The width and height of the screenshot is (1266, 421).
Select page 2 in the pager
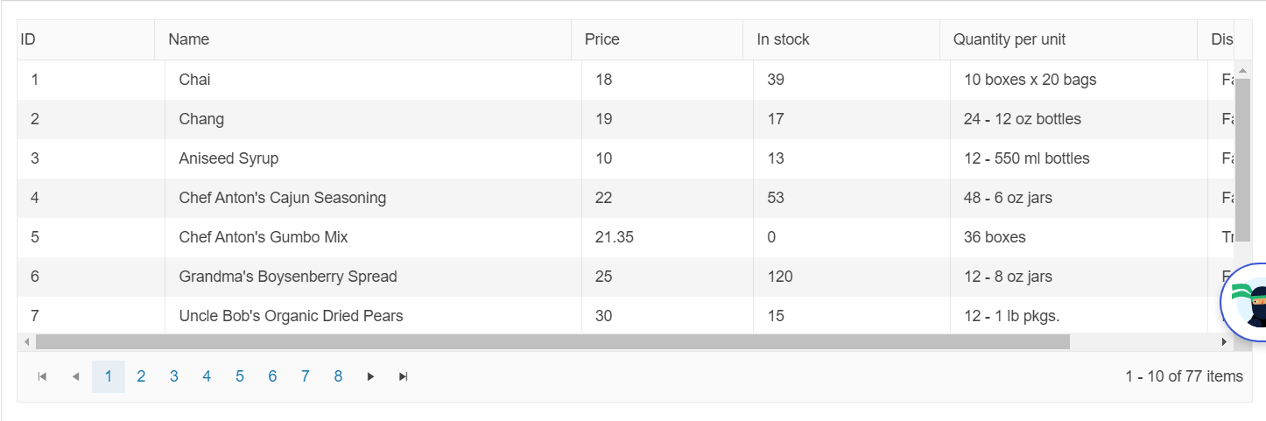[141, 376]
